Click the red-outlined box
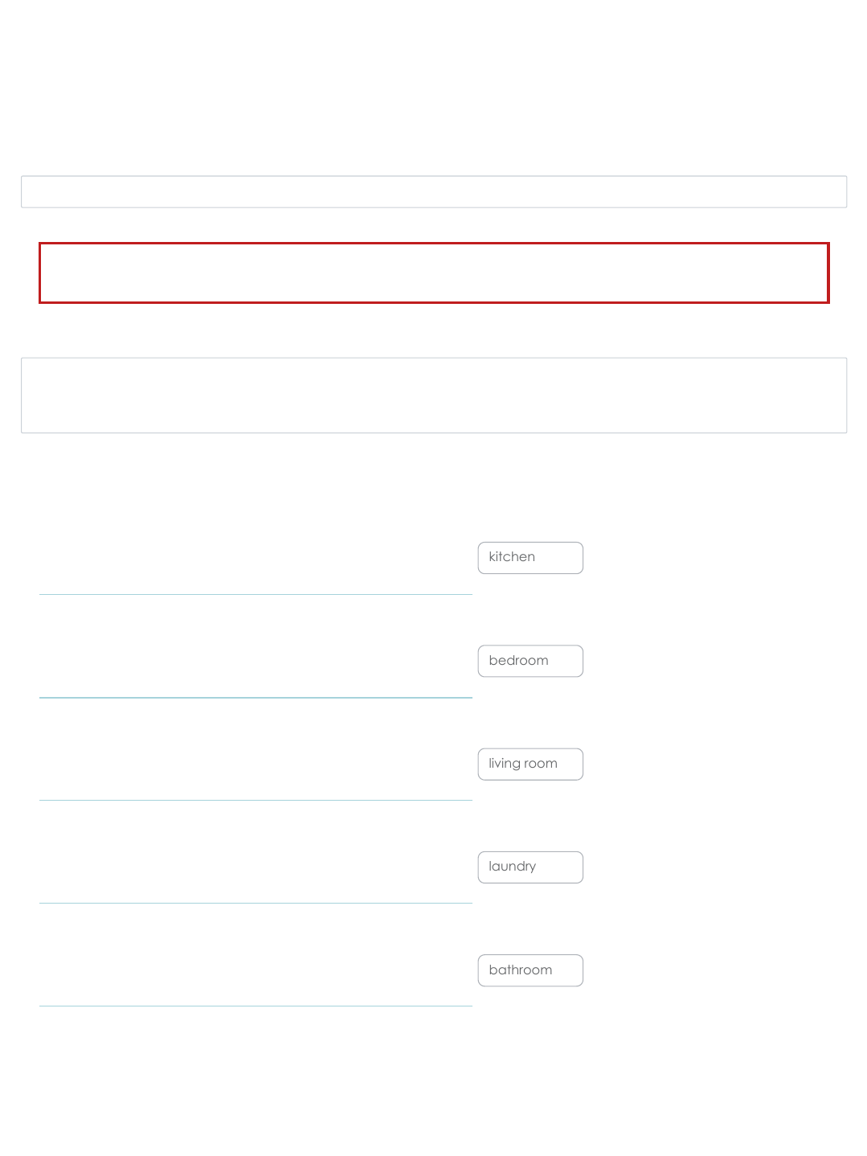This screenshot has width=867, height=1156. tap(434, 273)
